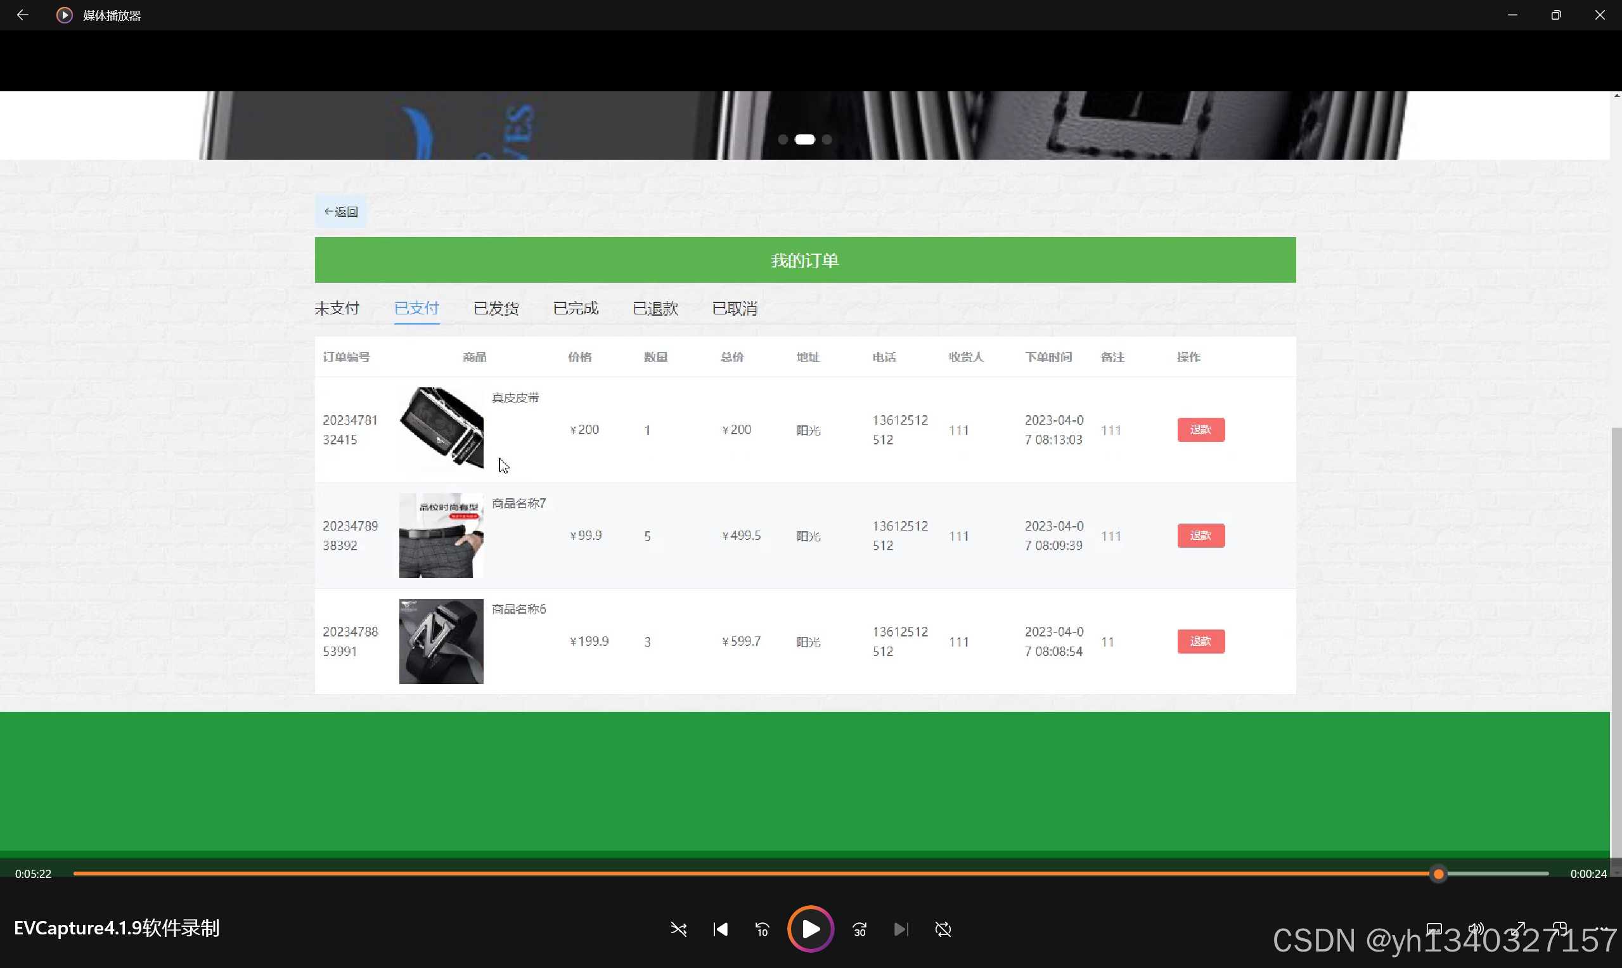Go to previous track

coord(720,929)
